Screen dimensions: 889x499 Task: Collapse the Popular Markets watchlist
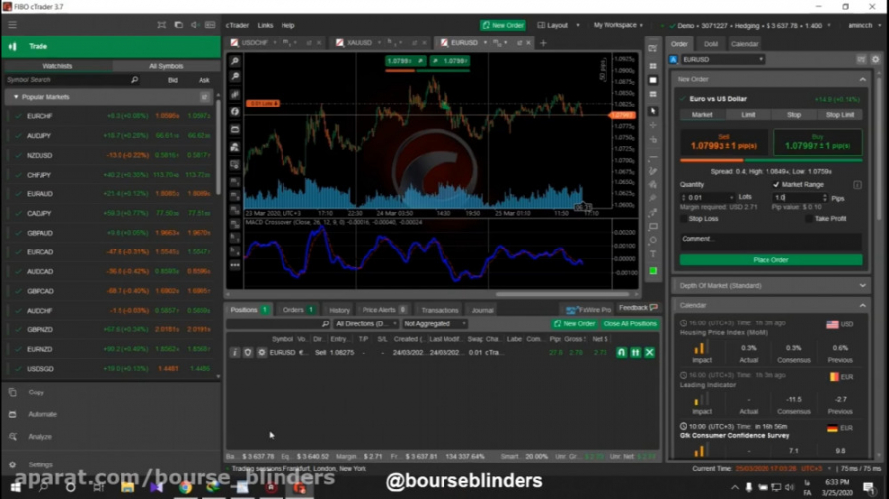[16, 97]
